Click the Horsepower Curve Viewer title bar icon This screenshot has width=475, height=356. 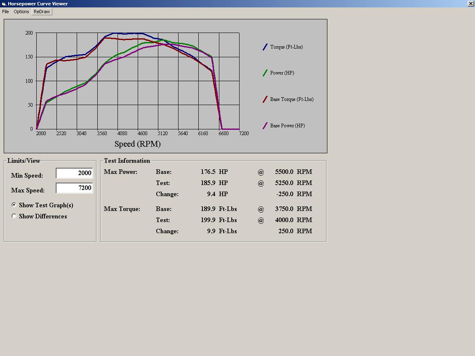[4, 4]
